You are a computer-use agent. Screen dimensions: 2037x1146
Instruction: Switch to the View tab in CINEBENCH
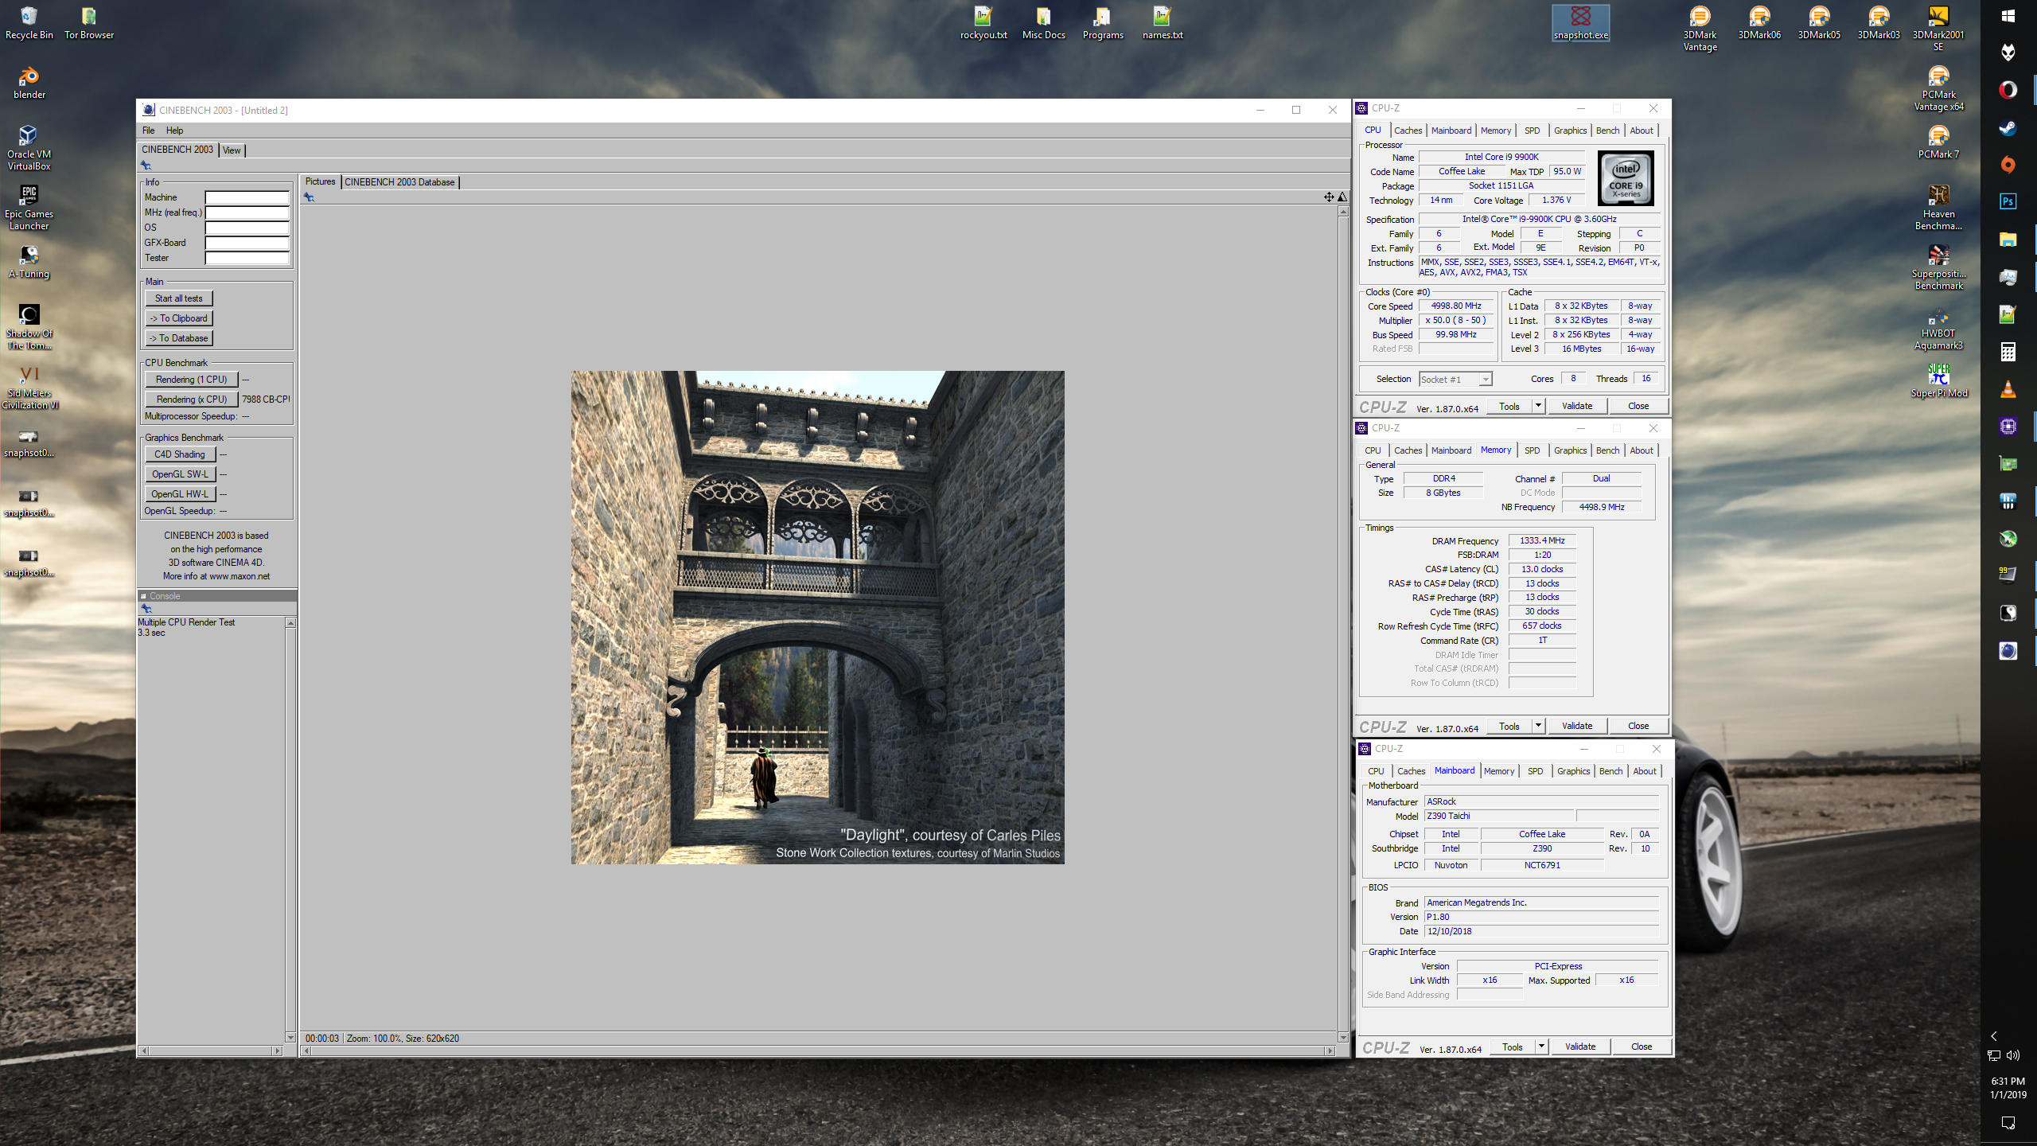(232, 150)
